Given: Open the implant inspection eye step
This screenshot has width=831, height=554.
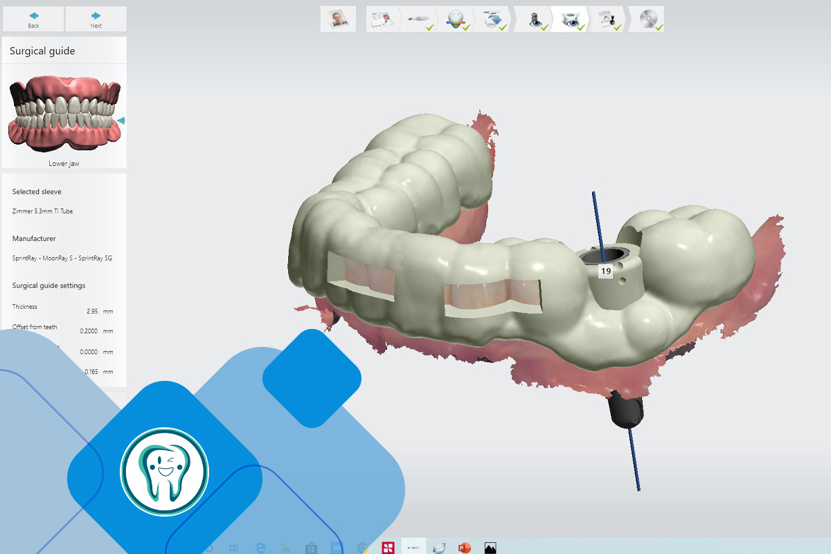Looking at the screenshot, I should (x=534, y=19).
